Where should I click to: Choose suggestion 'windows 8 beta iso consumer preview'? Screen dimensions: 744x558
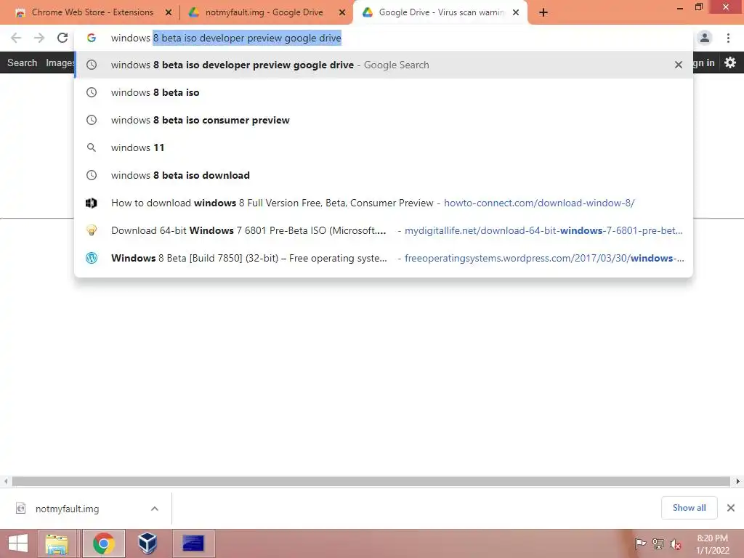pyautogui.click(x=384, y=120)
